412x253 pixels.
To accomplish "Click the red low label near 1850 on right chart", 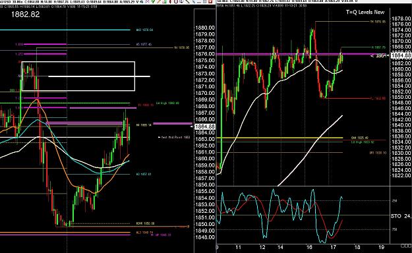I will click(x=378, y=98).
